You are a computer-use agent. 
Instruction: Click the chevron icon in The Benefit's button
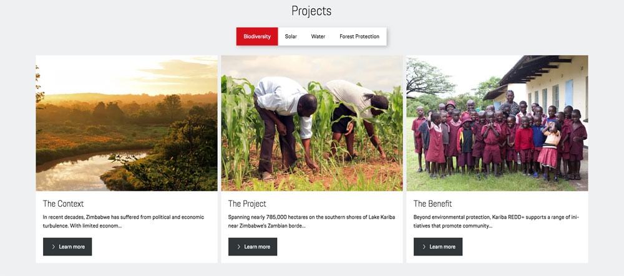424,247
